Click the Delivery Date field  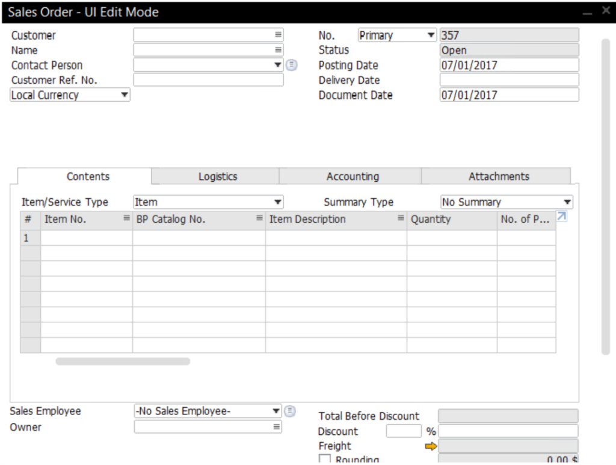click(x=508, y=80)
